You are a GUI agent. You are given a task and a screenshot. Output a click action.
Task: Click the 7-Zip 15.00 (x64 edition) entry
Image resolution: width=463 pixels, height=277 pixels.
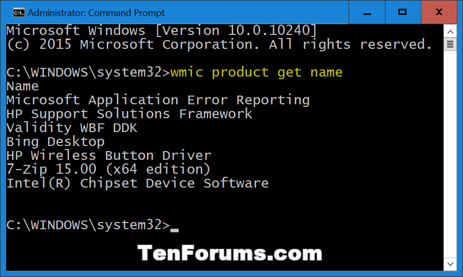108,170
